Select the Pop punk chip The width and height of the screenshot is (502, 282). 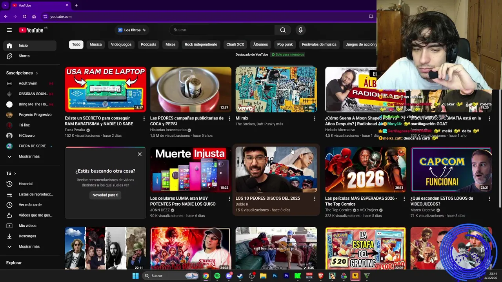click(285, 45)
